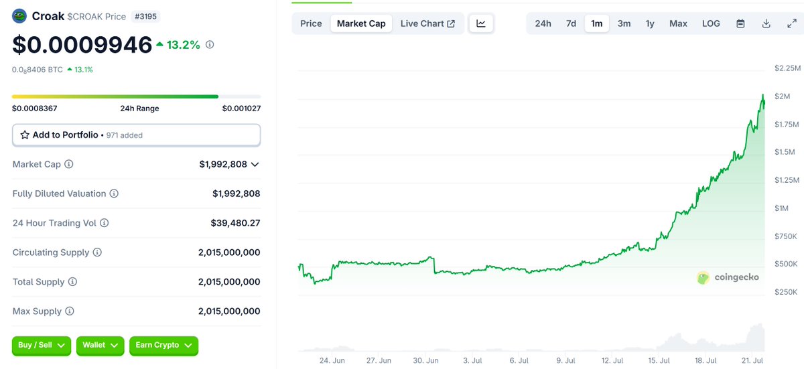Switch to the Price tab
Screen dimensions: 804x369
(311, 23)
